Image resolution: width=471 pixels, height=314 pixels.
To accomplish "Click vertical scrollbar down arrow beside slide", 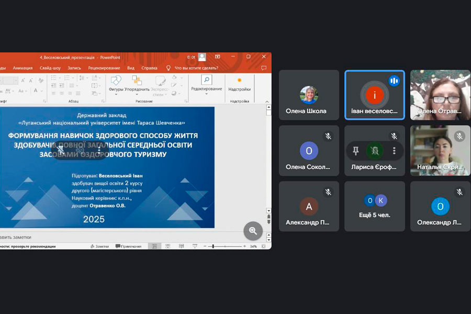I will 268,210.
